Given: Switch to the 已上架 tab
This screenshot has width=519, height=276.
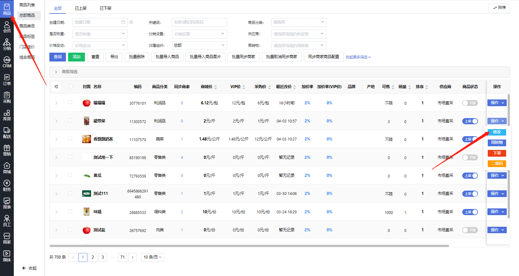Looking at the screenshot, I should (x=81, y=8).
